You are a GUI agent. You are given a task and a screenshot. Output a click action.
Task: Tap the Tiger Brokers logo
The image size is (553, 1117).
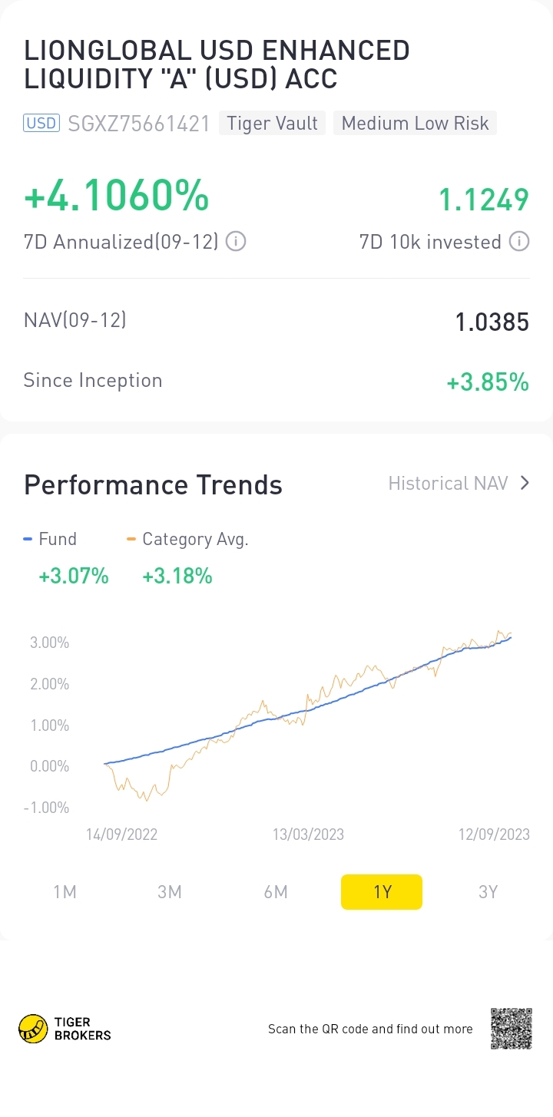[x=65, y=1029]
